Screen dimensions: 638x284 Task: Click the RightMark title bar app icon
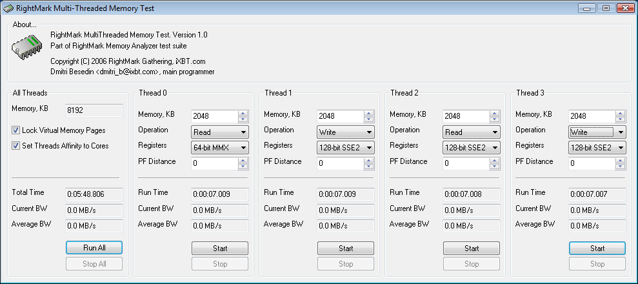point(8,8)
